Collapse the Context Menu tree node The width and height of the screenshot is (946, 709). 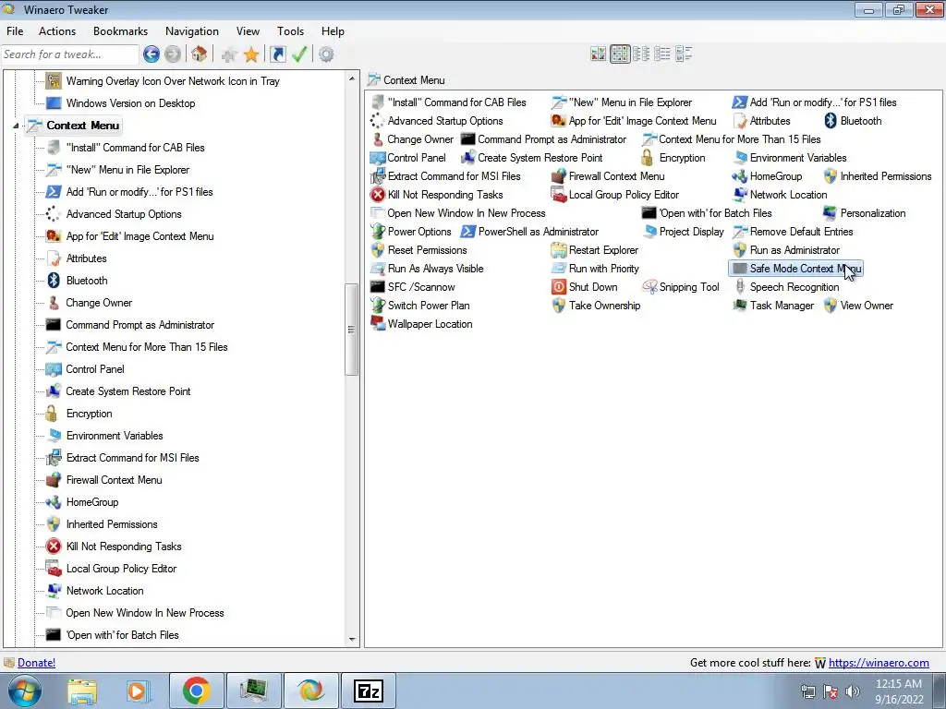16,126
